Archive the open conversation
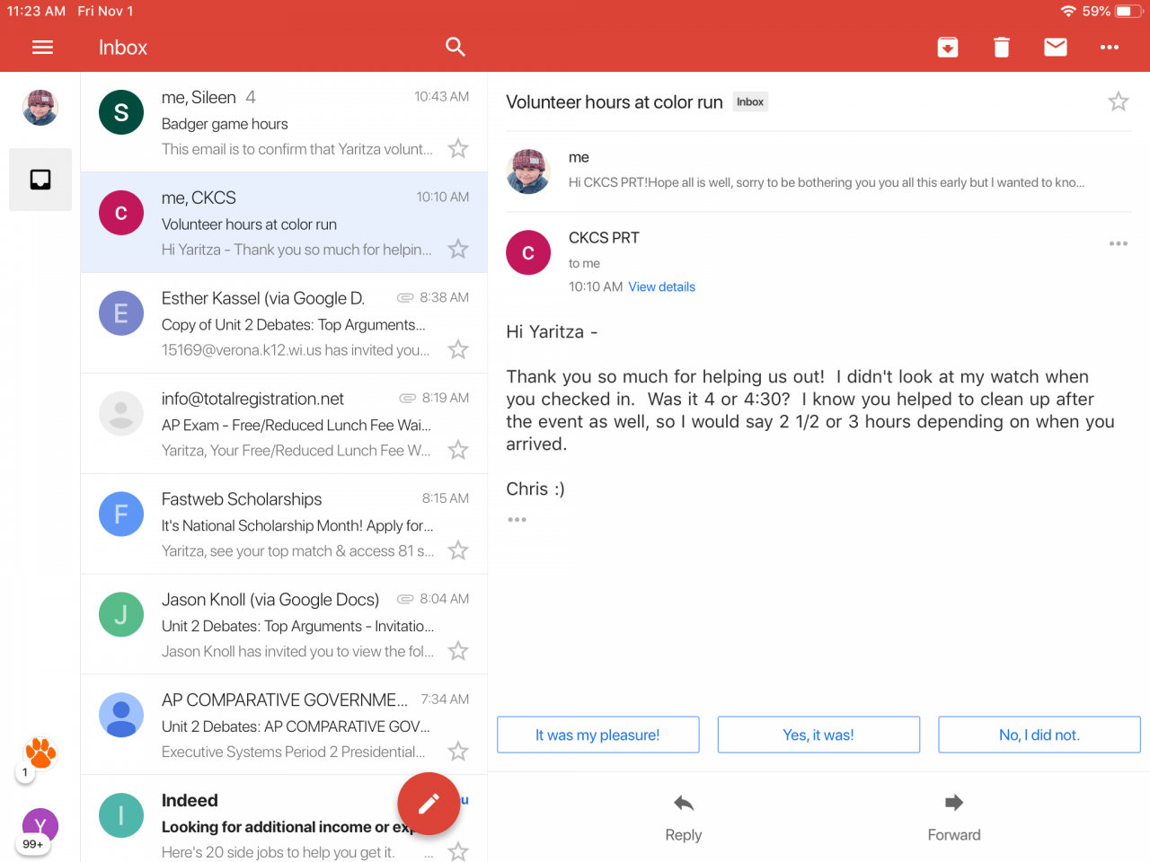Screen dimensions: 1150x862 tap(948, 48)
